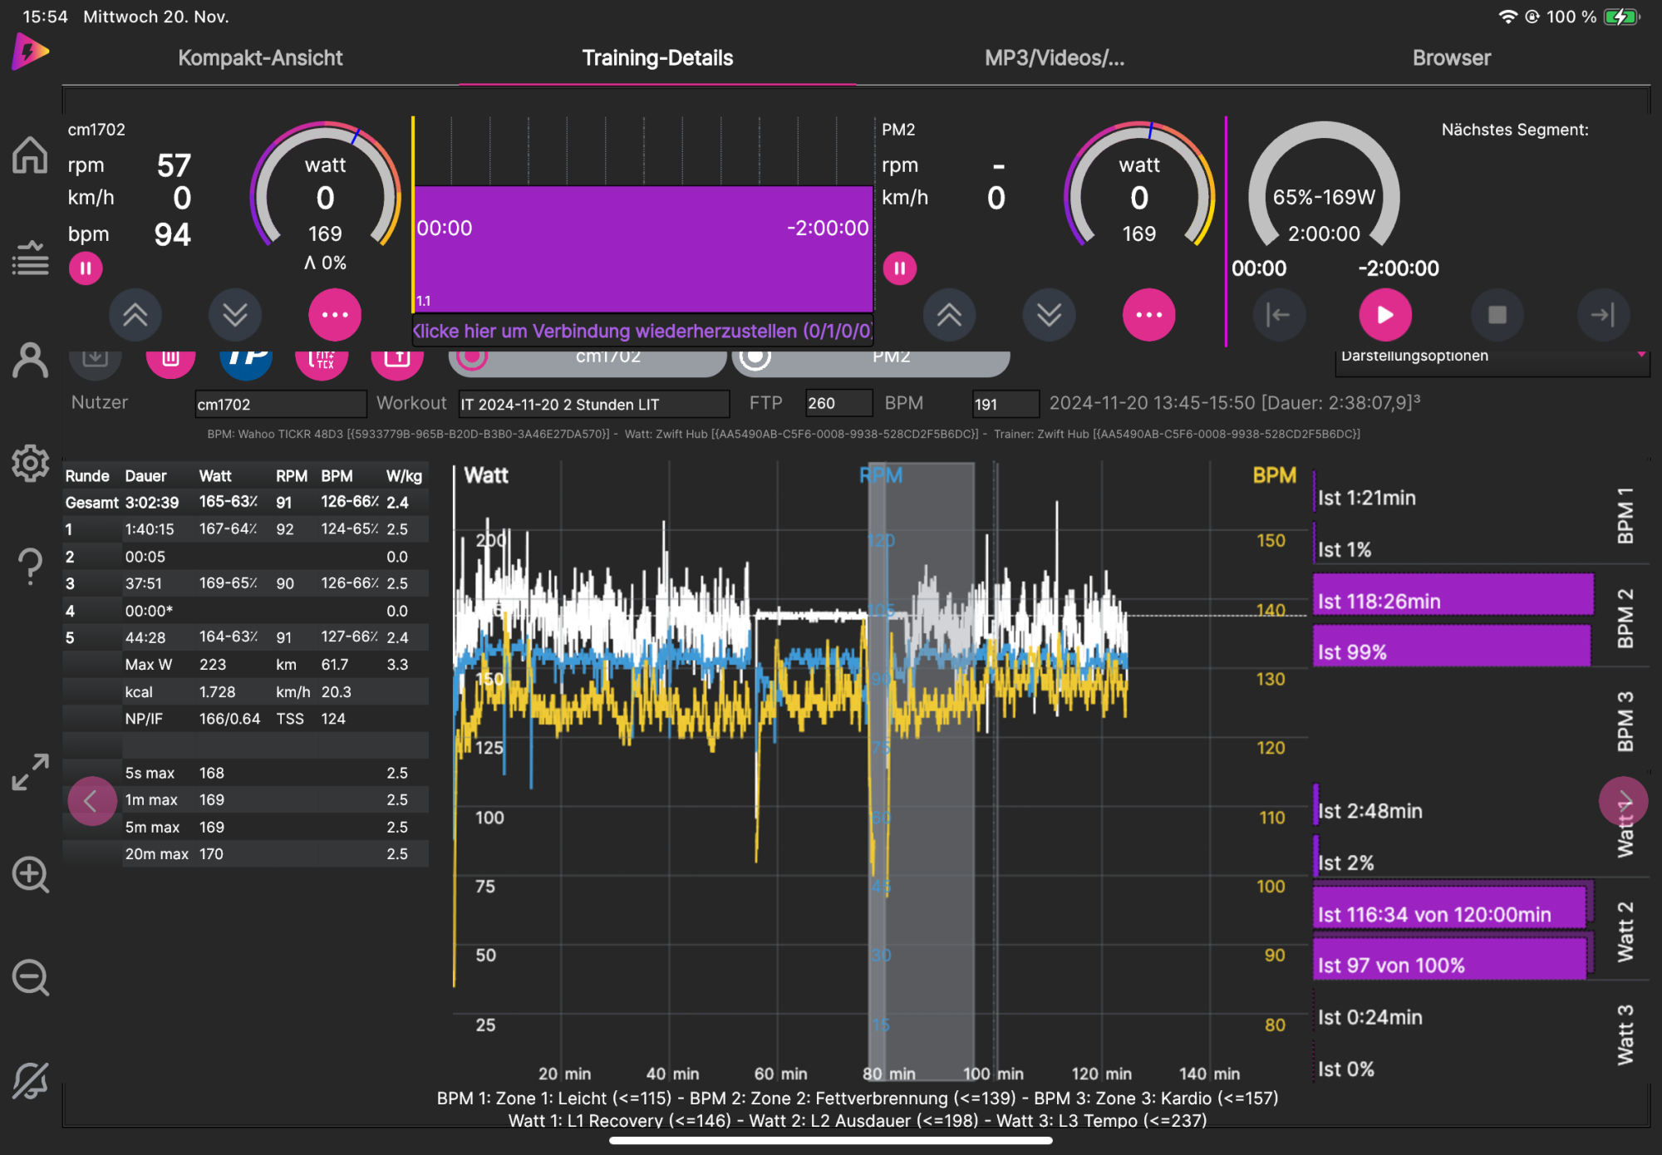Click the Nutzer input field

pos(280,404)
